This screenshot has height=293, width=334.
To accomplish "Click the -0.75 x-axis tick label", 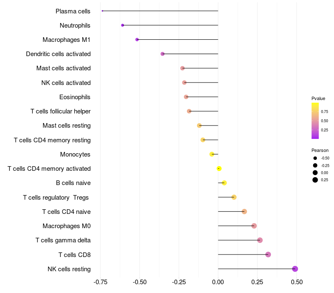I will (x=100, y=283).
